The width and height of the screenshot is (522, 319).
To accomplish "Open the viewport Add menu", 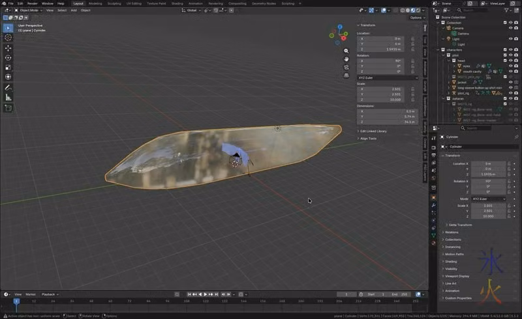I will coord(74,10).
